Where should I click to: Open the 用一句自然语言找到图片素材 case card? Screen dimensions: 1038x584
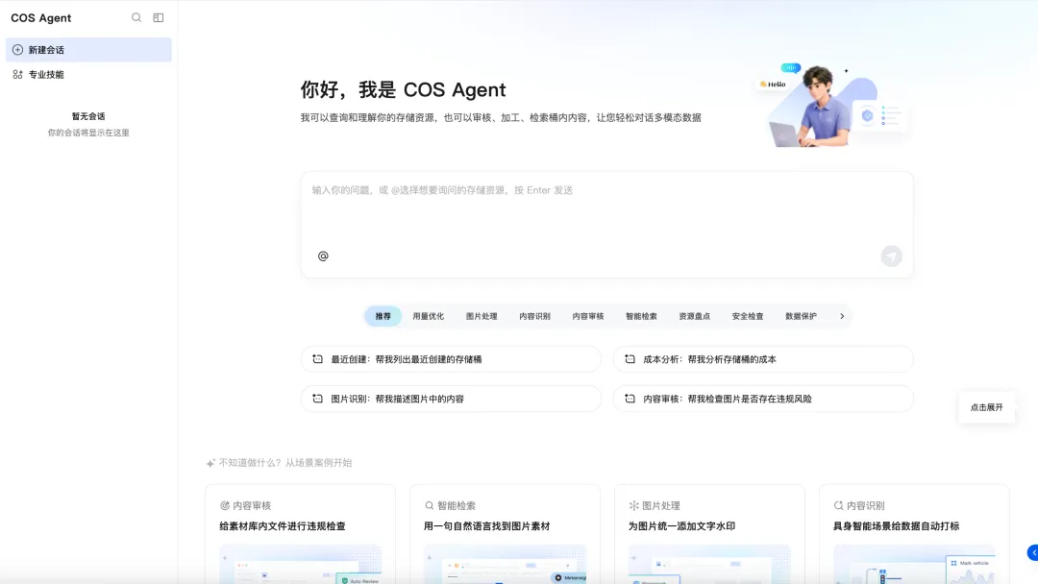point(506,534)
